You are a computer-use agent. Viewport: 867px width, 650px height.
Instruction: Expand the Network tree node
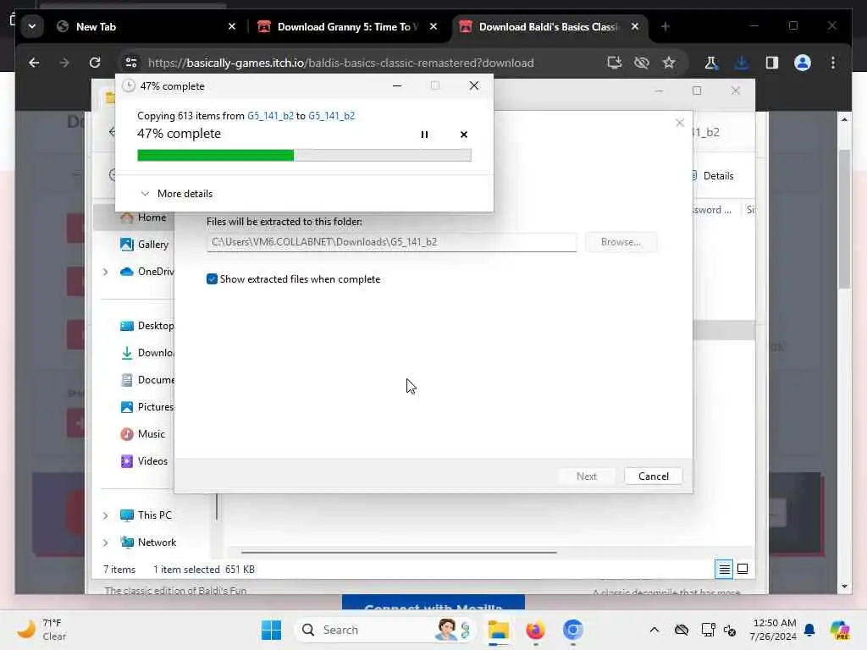click(105, 543)
